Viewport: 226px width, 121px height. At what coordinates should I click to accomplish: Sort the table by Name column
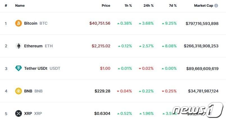(20, 6)
